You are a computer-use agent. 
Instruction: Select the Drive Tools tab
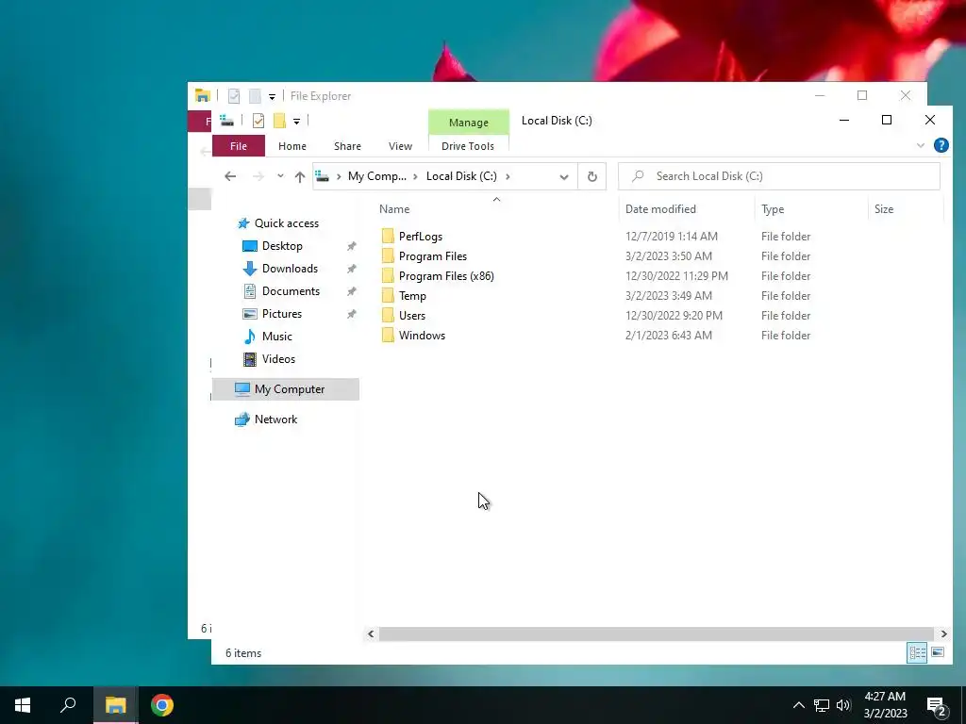tap(468, 146)
